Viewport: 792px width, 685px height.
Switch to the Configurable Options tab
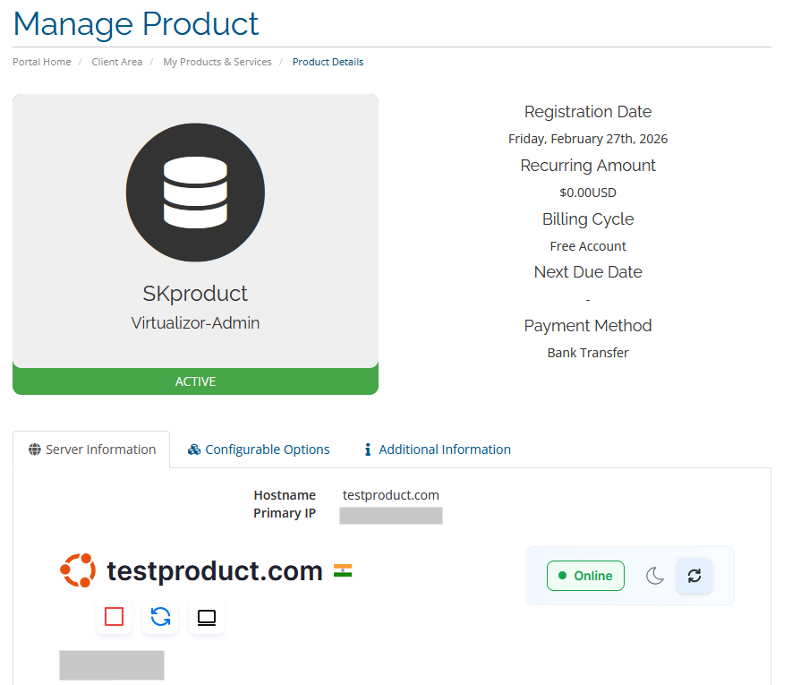coord(259,450)
